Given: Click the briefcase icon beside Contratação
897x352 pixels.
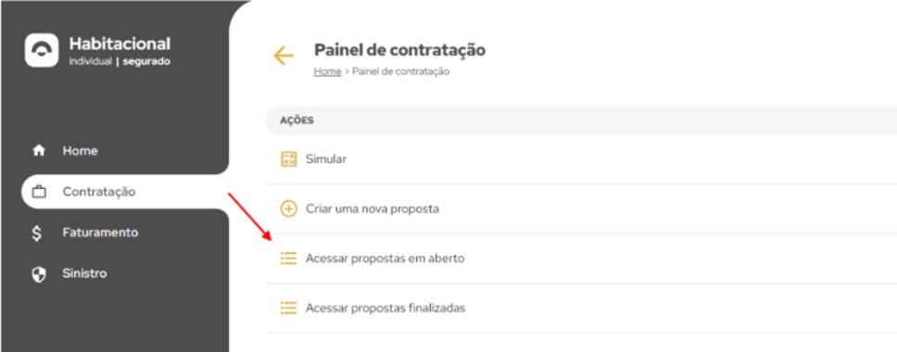Looking at the screenshot, I should tap(39, 192).
